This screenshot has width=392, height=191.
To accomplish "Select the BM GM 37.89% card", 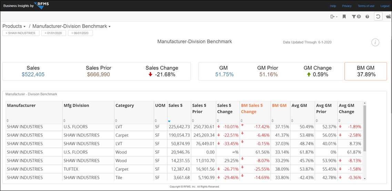I will 366,71.
